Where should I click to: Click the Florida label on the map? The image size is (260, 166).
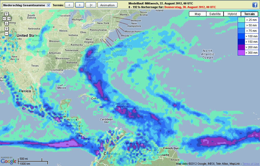coord(87,80)
